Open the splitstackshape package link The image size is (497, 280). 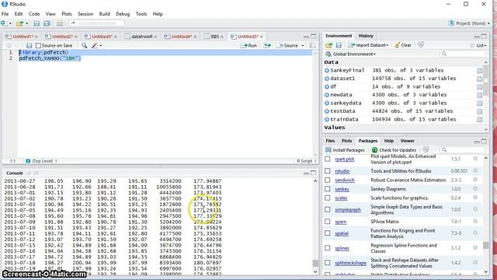[350, 263]
